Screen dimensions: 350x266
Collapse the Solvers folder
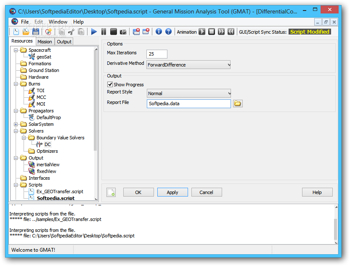tap(16, 131)
